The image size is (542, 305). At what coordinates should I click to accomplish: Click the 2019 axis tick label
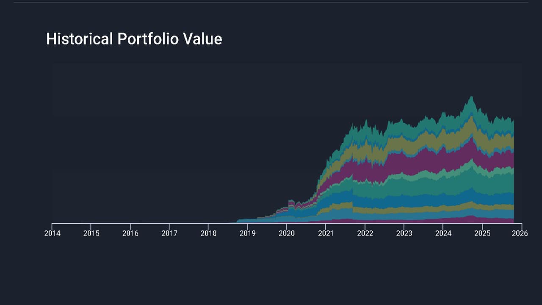coord(247,233)
